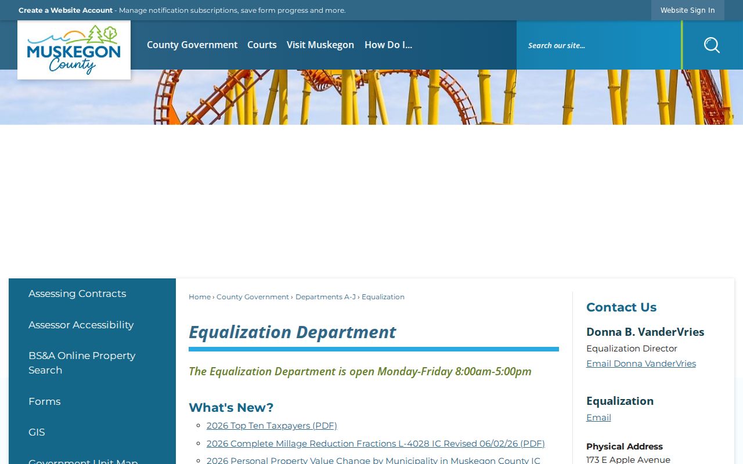This screenshot has width=743, height=464.
Task: Go to Departments A-J breadcrumb
Action: [326, 297]
